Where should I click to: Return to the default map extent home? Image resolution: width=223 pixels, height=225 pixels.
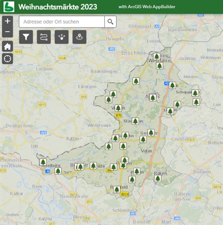(x=7, y=46)
